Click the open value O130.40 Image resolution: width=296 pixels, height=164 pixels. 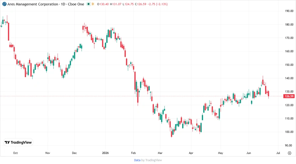tap(103, 4)
